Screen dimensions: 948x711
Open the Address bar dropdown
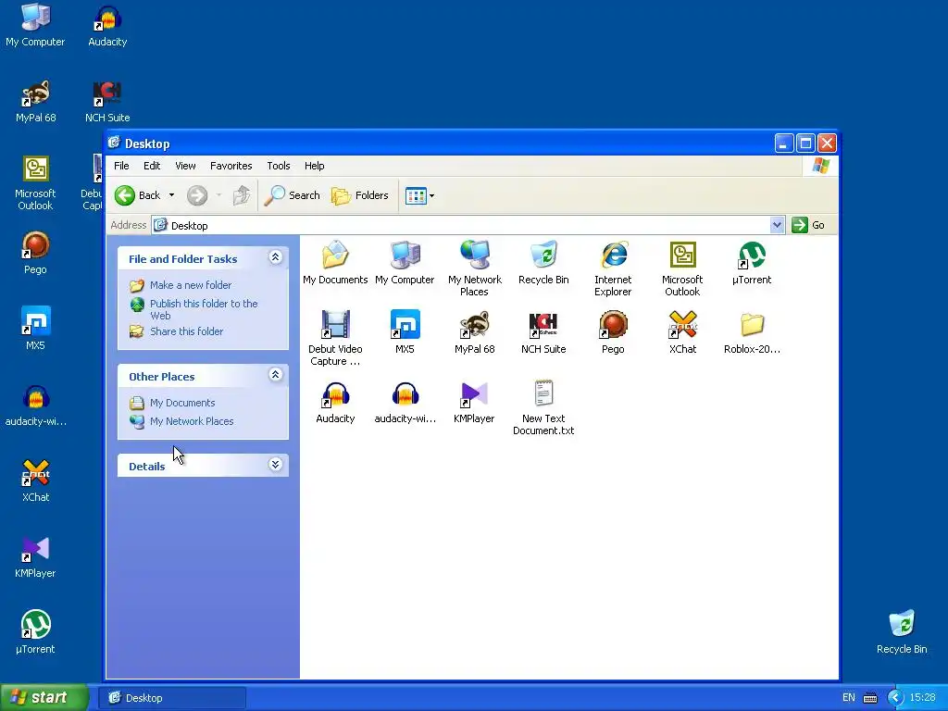(x=777, y=226)
